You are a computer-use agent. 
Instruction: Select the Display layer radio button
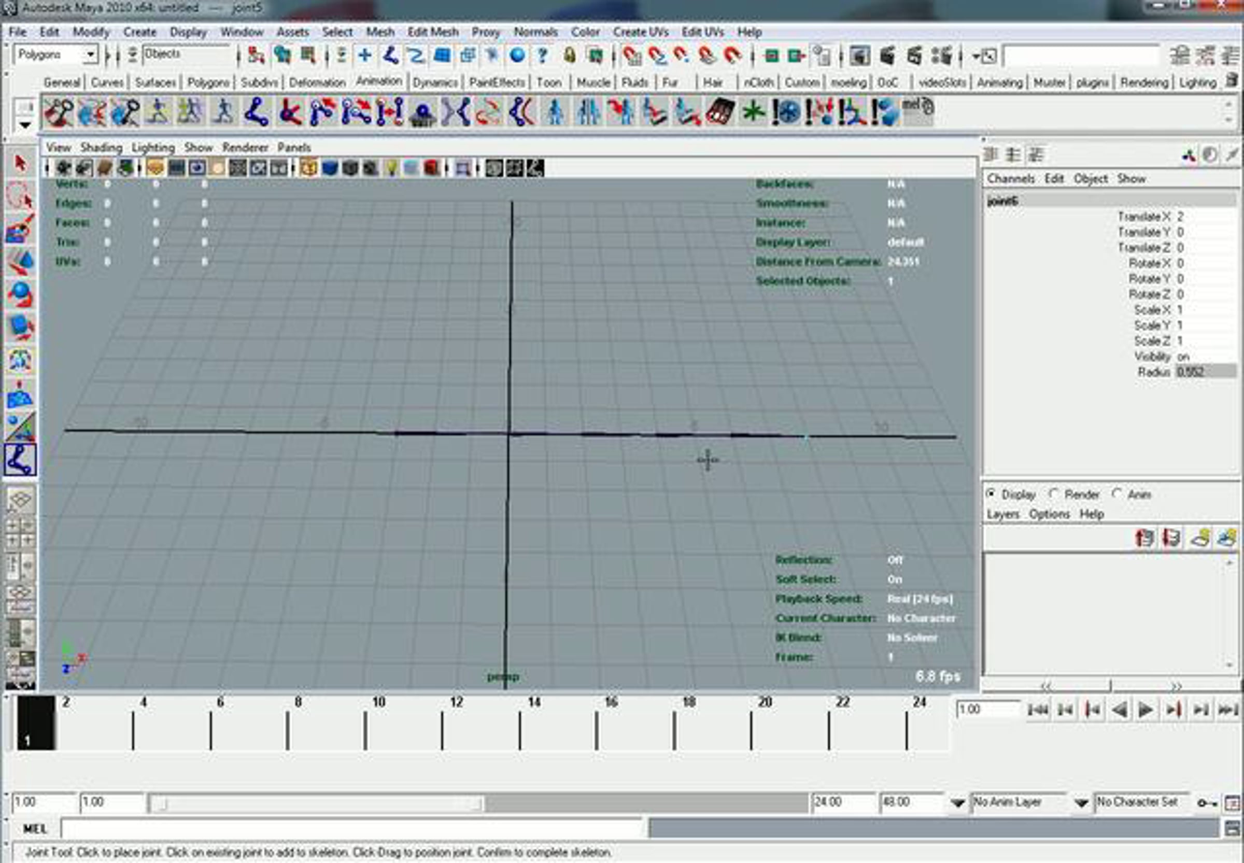(x=991, y=493)
